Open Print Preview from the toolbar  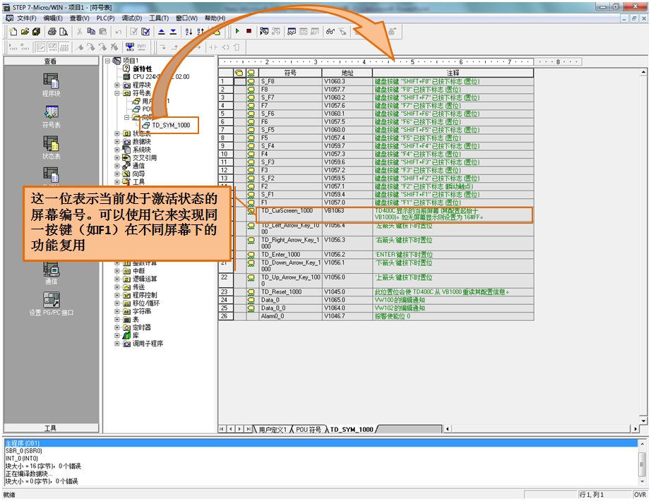coord(64,32)
